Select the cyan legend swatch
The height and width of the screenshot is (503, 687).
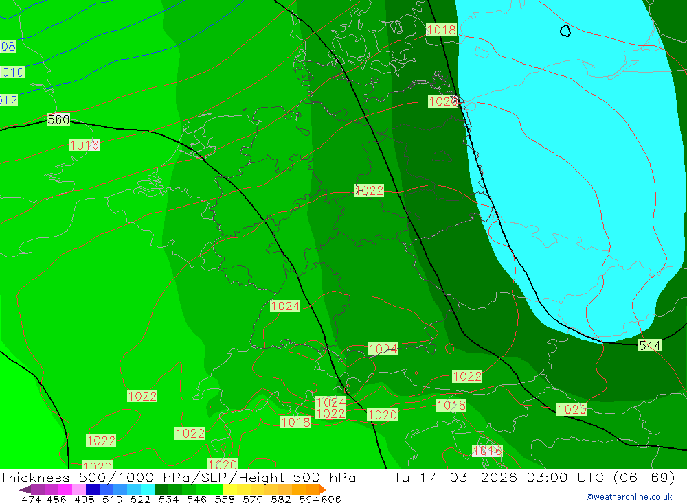148,489
